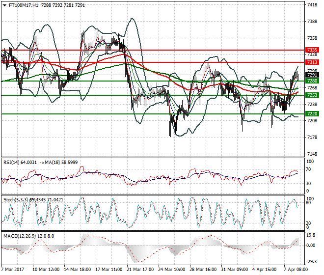Open the chart menu triangle beside FT100M17
Image resolution: width=324 pixels, height=275 pixels.
click(x=4, y=5)
